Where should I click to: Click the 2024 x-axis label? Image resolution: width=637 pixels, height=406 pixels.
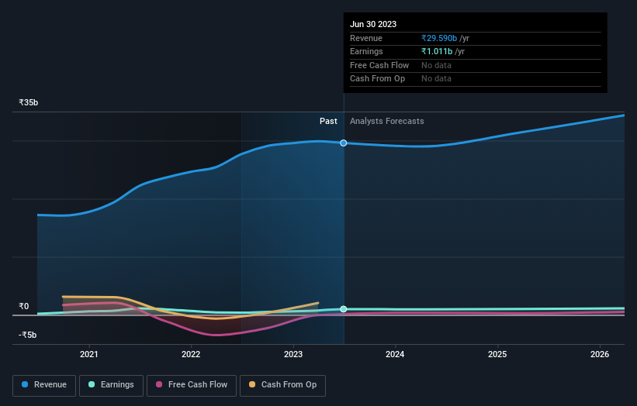coord(395,355)
